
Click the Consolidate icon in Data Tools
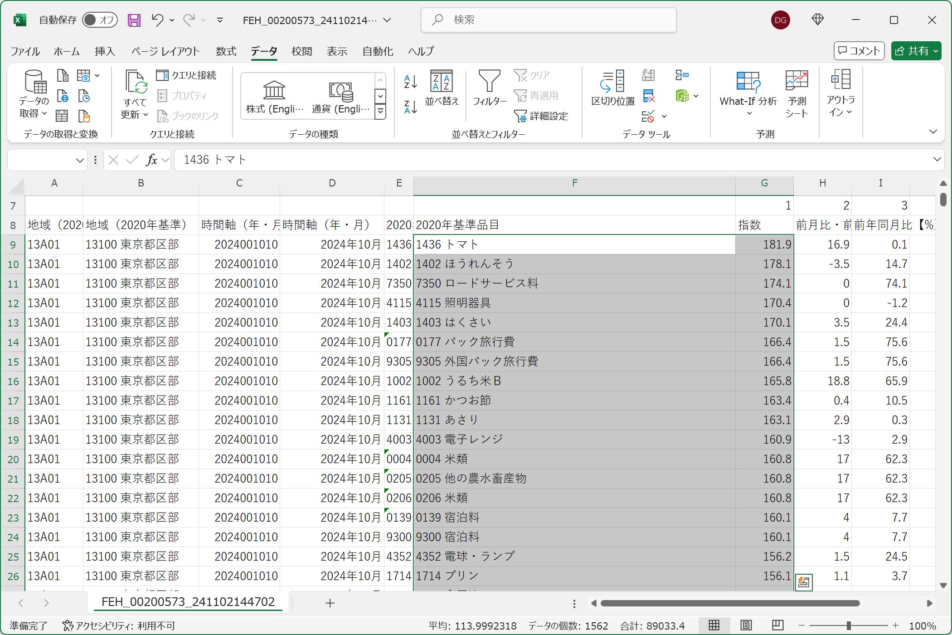pos(682,75)
